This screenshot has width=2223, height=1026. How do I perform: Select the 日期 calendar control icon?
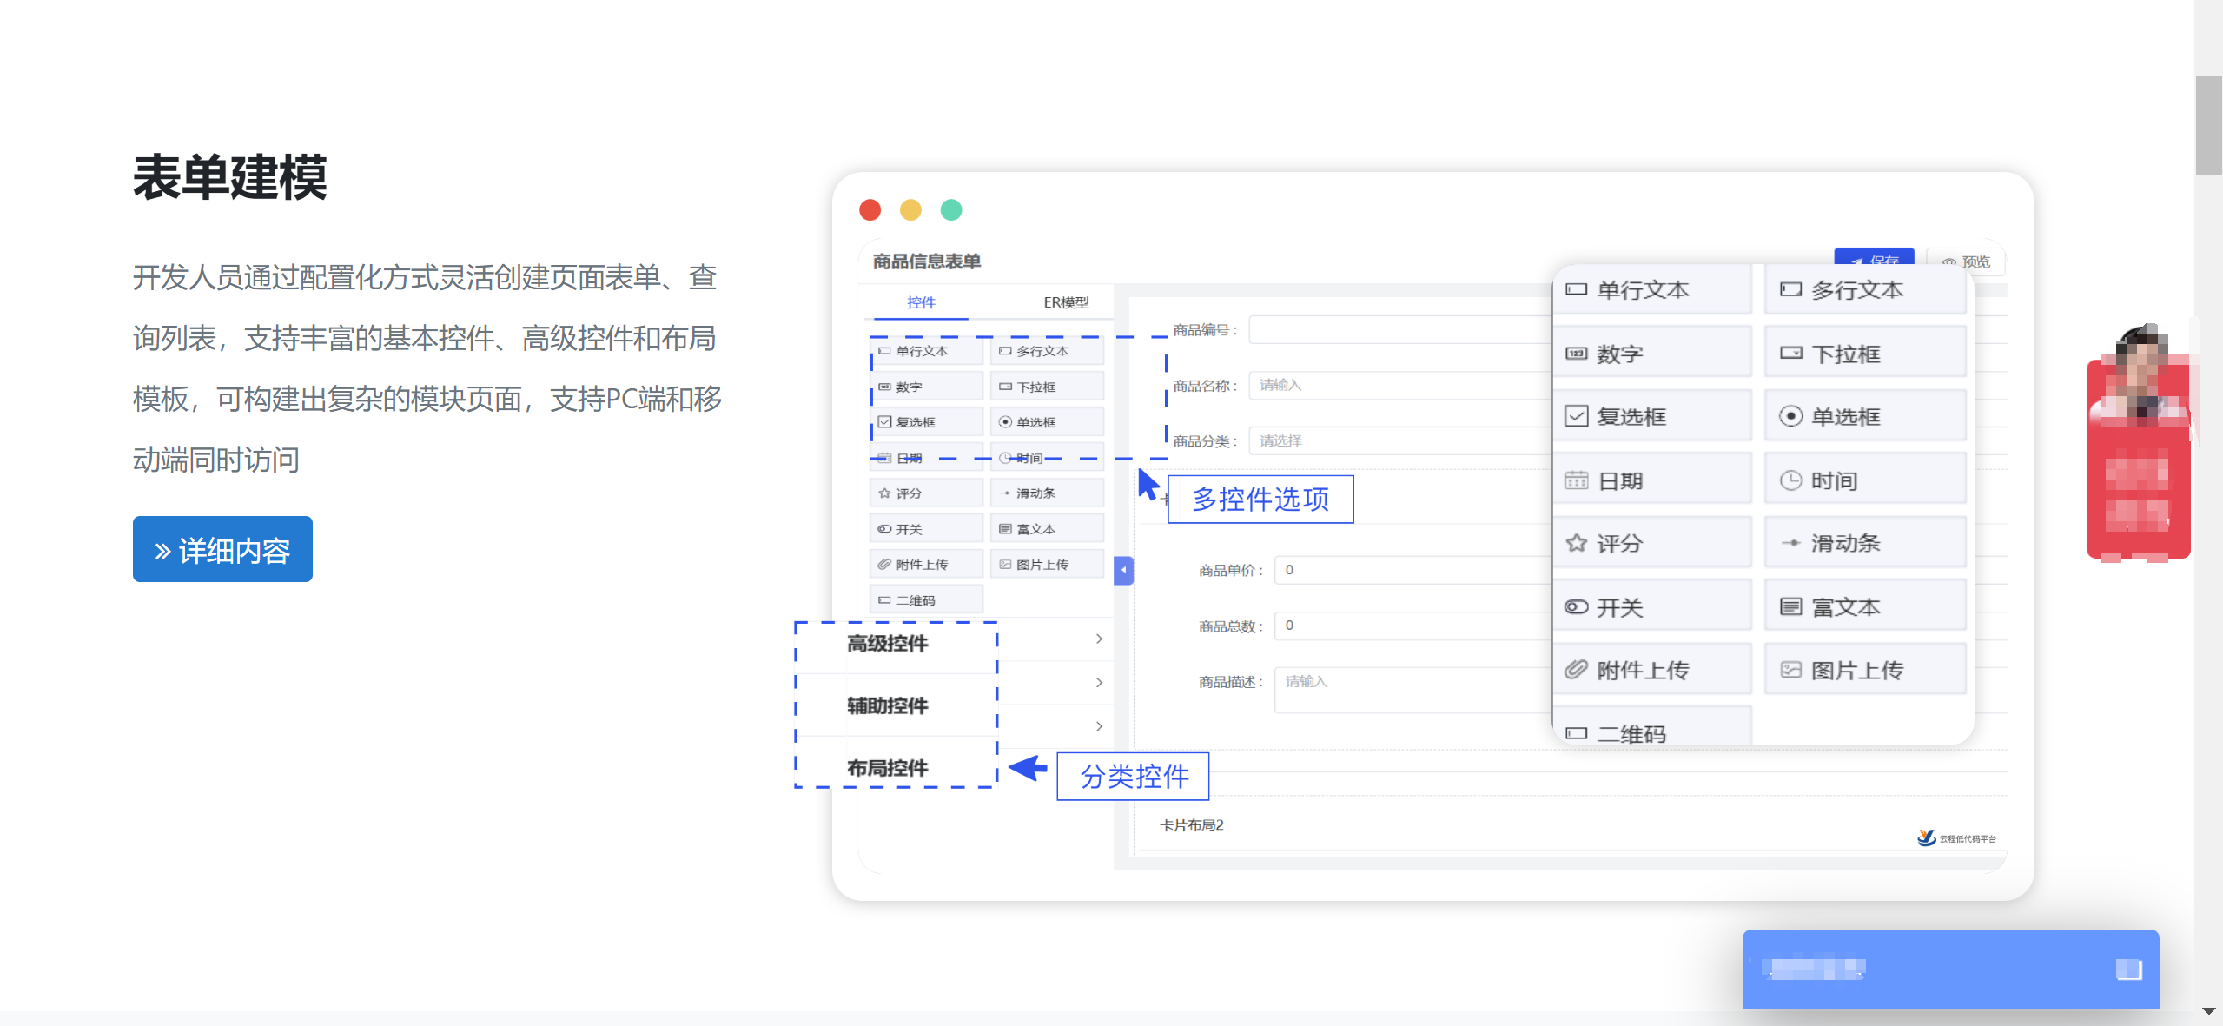pyautogui.click(x=1576, y=480)
